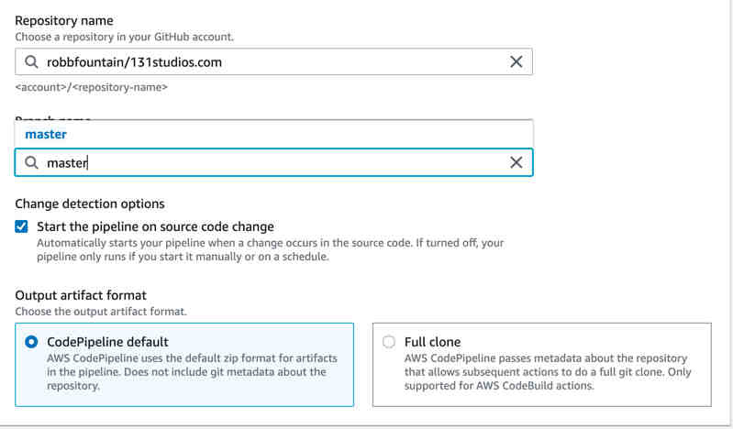Screen dimensions: 733x429
Task: Choose the master suggestion from the branch dropdown
Action: pos(46,134)
